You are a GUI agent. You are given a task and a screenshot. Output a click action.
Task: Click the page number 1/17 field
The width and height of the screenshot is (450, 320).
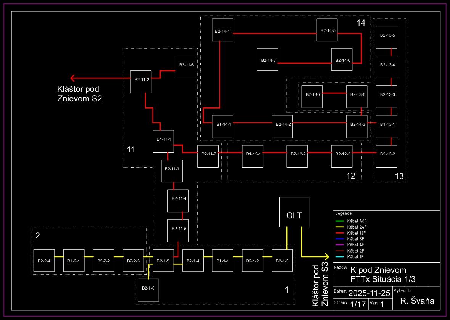pyautogui.click(x=358, y=304)
